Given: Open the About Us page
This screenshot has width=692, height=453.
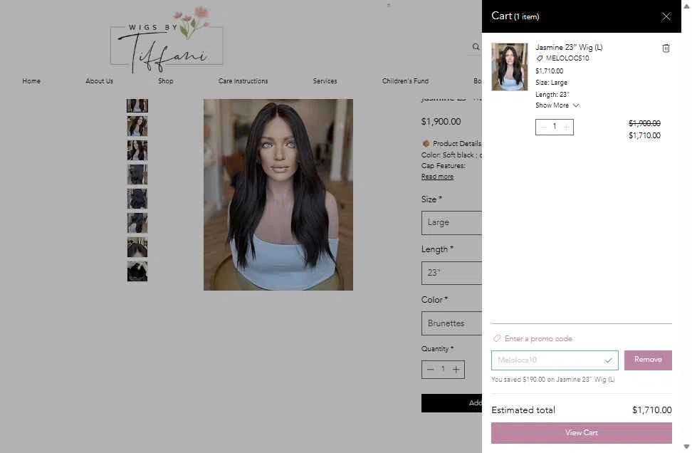Looking at the screenshot, I should (99, 81).
